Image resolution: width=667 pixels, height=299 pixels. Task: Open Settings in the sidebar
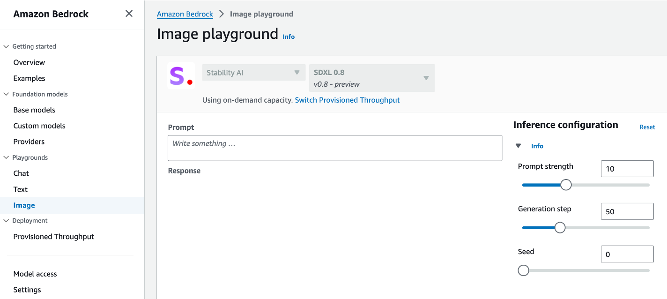[x=27, y=290]
